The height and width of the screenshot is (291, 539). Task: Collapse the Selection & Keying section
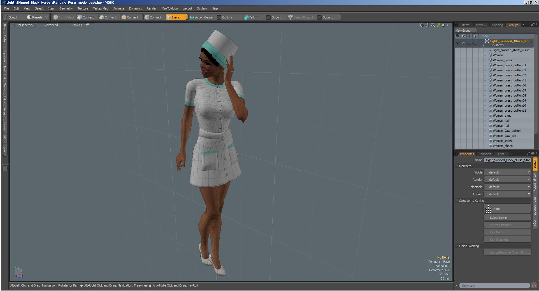457,201
